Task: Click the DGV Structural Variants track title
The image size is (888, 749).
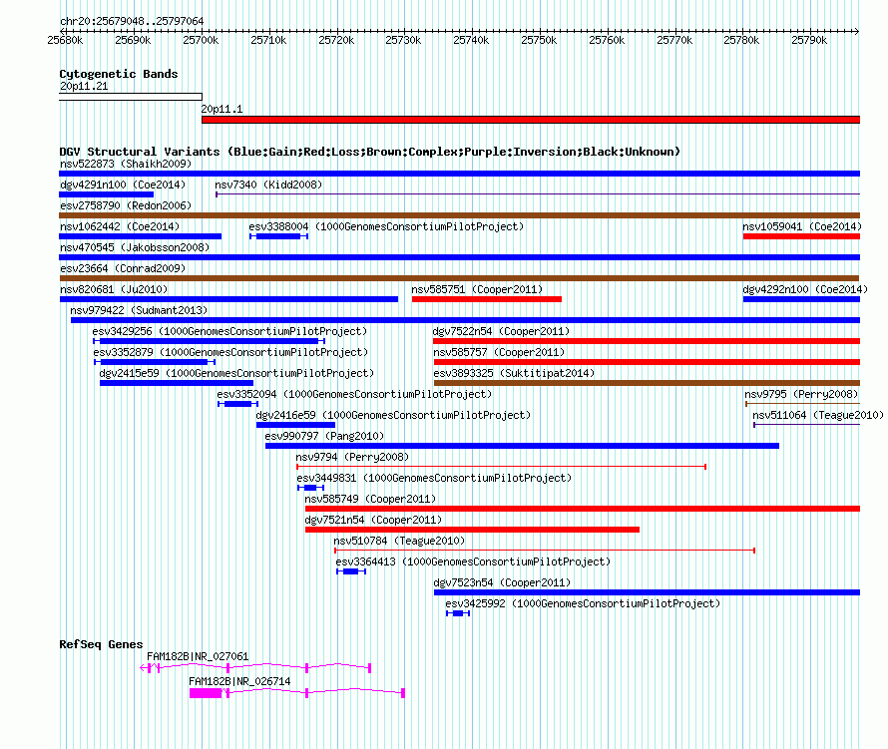Action: [369, 152]
